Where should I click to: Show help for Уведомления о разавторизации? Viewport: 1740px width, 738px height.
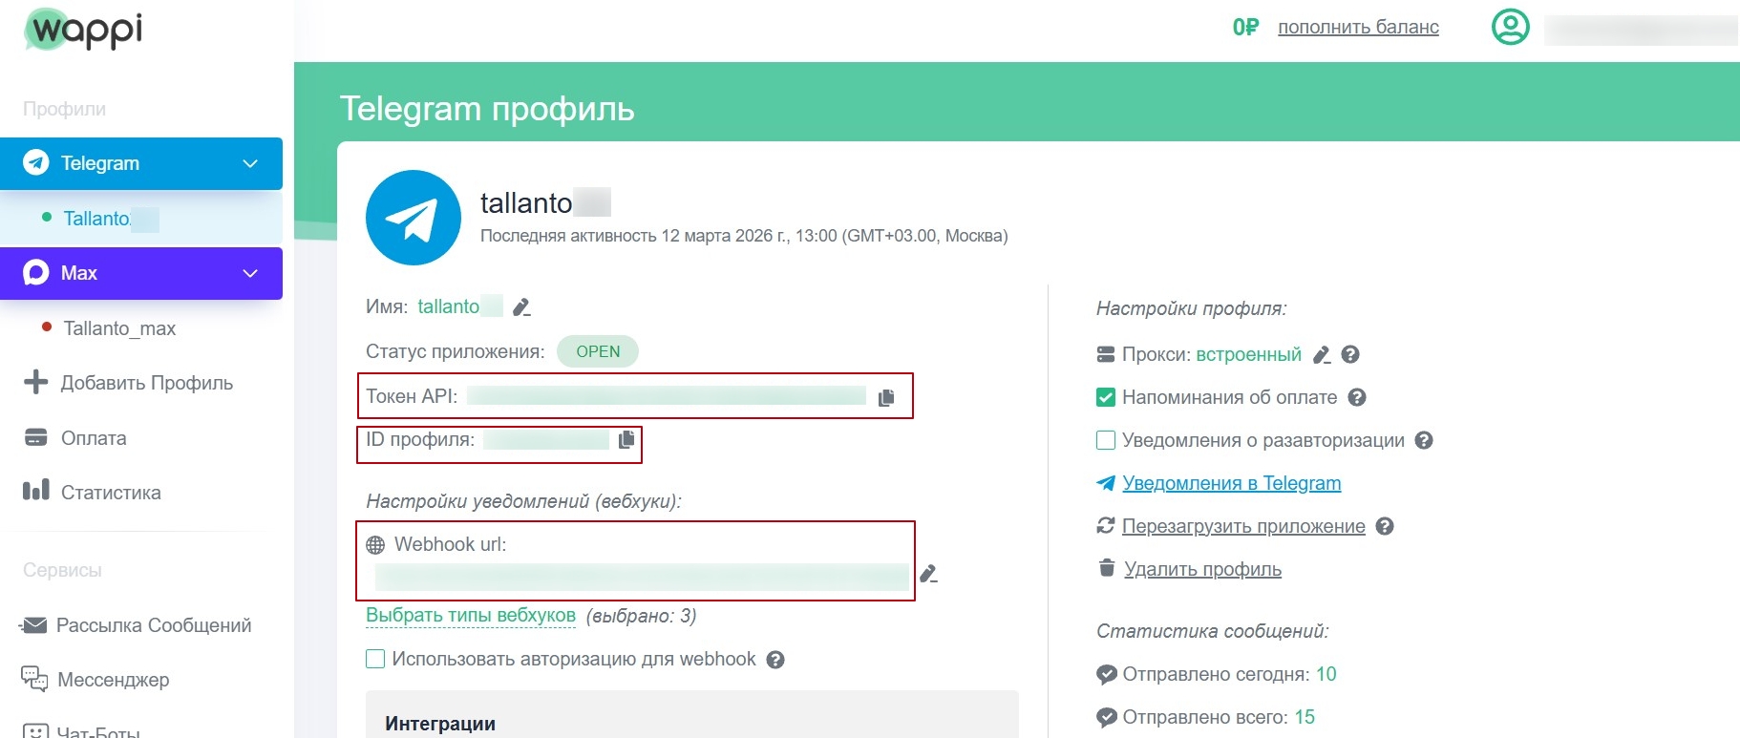coord(1424,440)
